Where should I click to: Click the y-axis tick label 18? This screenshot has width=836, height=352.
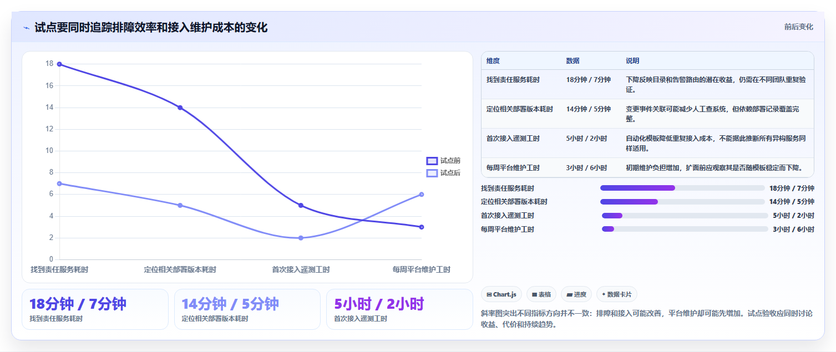[49, 64]
